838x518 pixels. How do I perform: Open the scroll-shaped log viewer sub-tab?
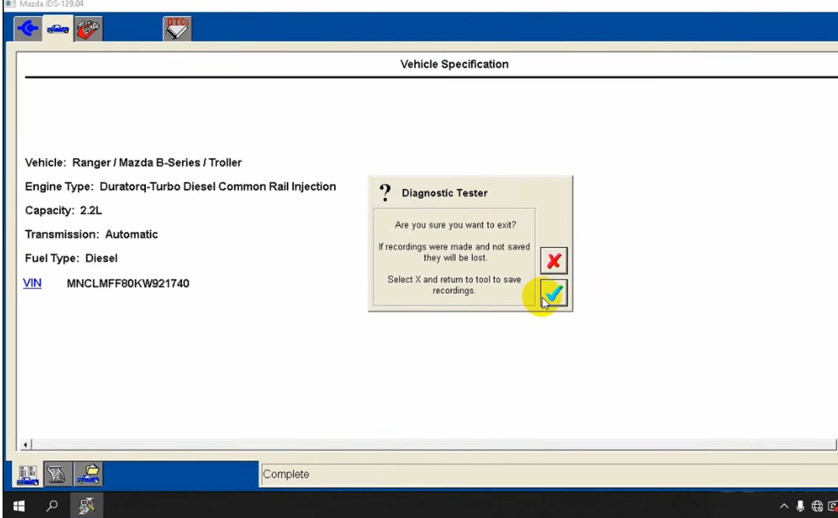click(x=57, y=474)
